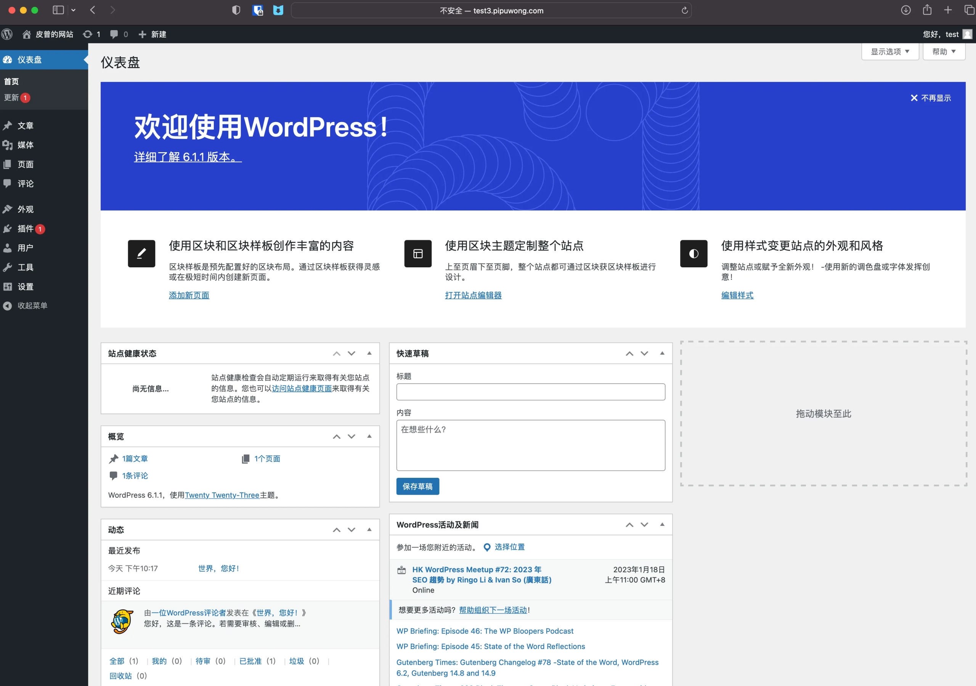The height and width of the screenshot is (686, 976).
Task: Click 打开站点编辑器 link
Action: click(473, 295)
